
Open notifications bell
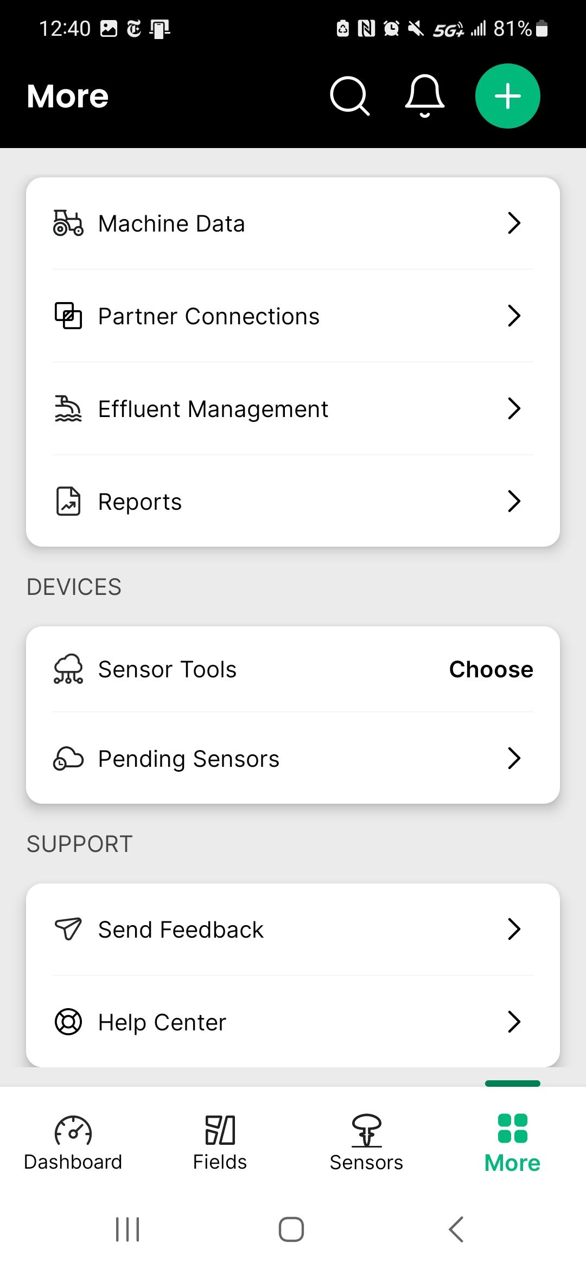click(425, 96)
